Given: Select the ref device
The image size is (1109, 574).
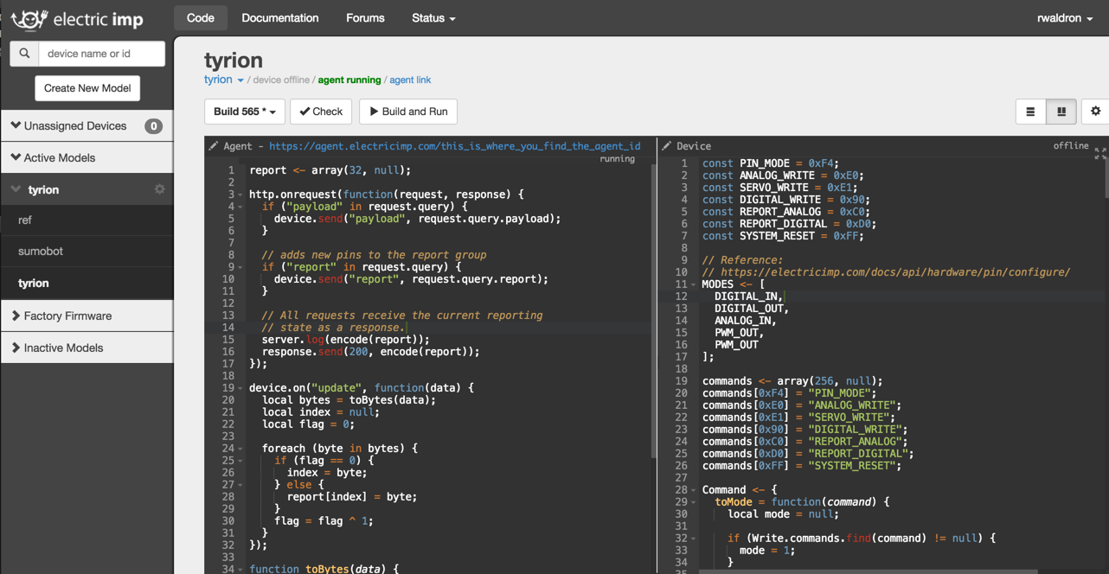Looking at the screenshot, I should tap(87, 220).
